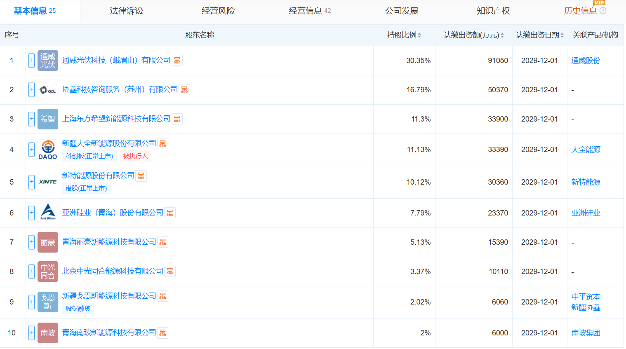Click the help question mark beside 历史信息

603,11
